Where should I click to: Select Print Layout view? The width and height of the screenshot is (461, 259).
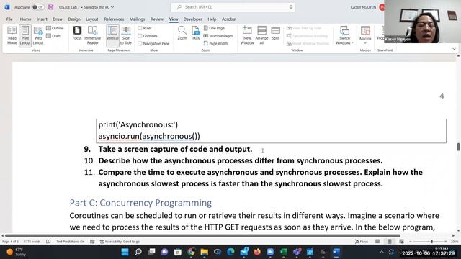coord(25,35)
